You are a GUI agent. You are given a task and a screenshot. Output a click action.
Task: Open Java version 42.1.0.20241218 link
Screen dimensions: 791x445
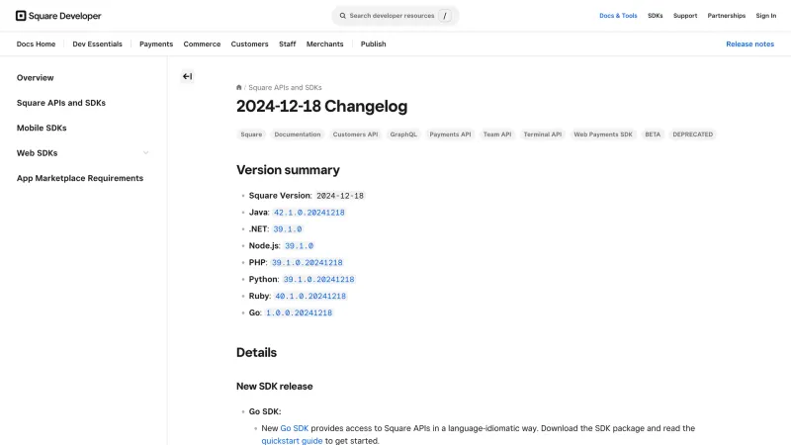pos(309,213)
